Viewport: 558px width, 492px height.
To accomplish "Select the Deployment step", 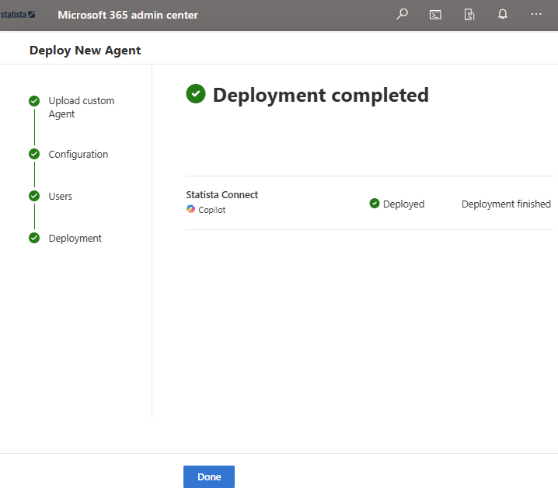I will click(75, 239).
